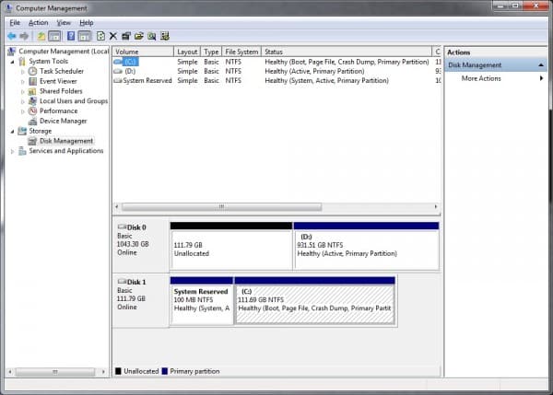The image size is (553, 395).
Task: Select Local Users and Groups node
Action: pos(74,100)
